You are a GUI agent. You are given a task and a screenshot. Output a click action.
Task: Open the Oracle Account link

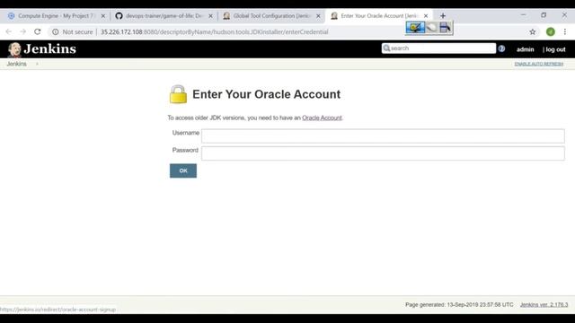pyautogui.click(x=322, y=118)
